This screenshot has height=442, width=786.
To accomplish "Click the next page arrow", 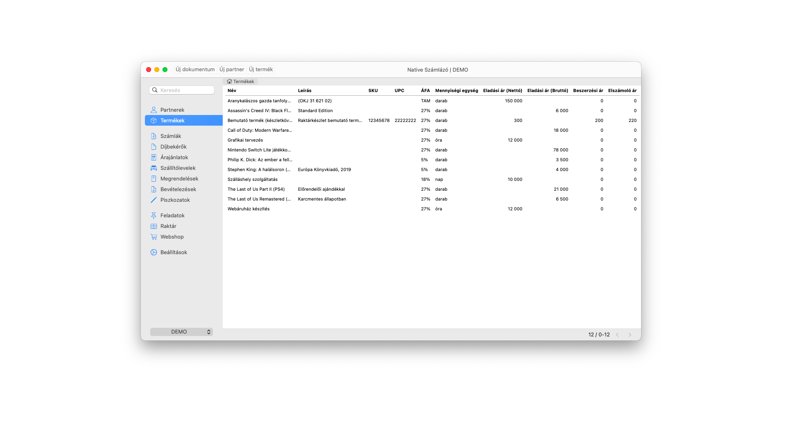I will tap(630, 334).
